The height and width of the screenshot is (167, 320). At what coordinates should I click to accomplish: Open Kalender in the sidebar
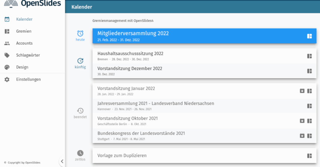click(32, 19)
